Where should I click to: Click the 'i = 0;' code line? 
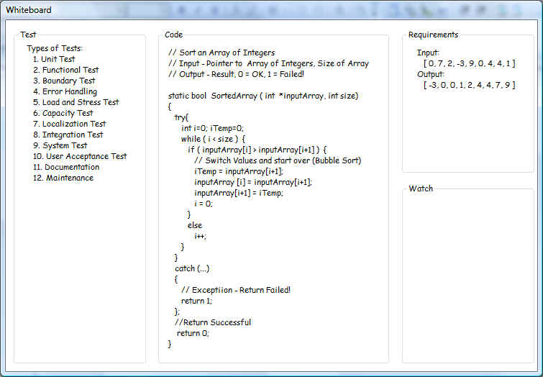click(x=204, y=204)
